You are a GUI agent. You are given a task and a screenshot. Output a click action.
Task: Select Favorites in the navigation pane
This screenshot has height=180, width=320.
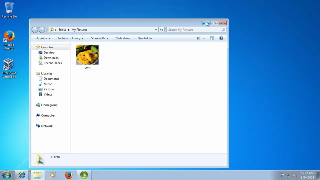point(47,47)
